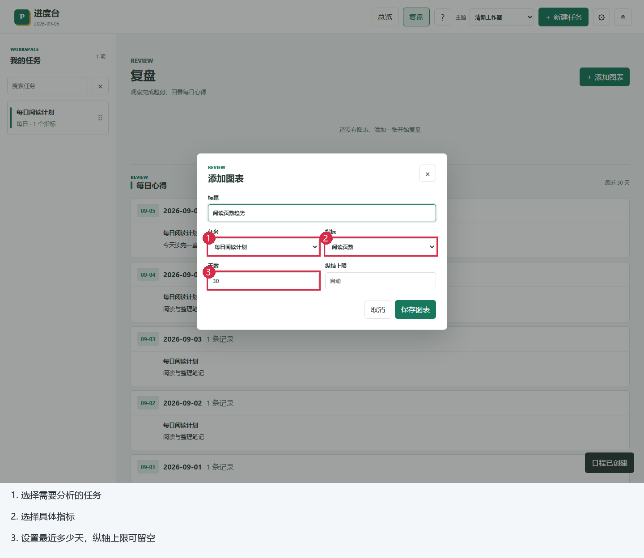Click the 日程已创建 toast notification

pyautogui.click(x=610, y=463)
